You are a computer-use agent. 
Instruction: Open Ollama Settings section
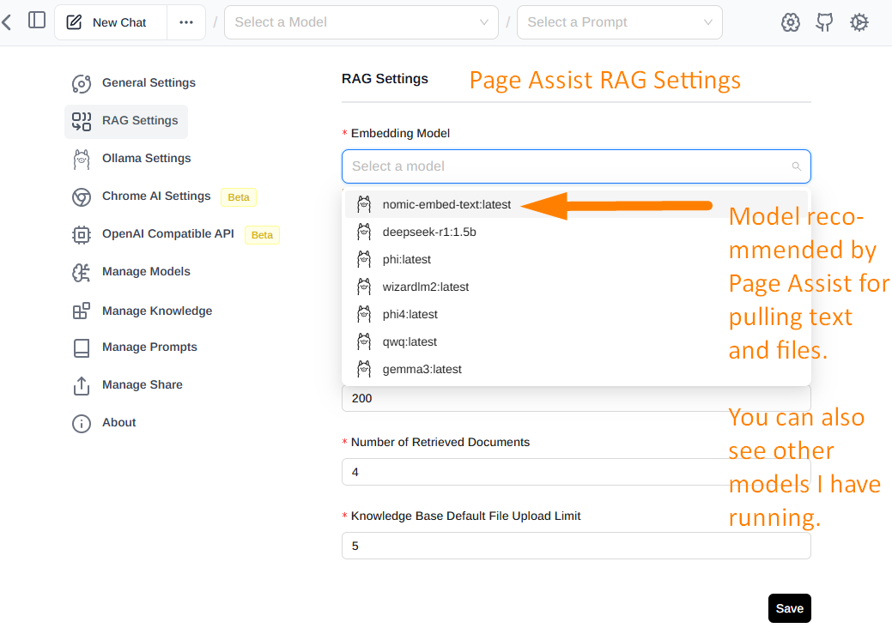tap(146, 159)
